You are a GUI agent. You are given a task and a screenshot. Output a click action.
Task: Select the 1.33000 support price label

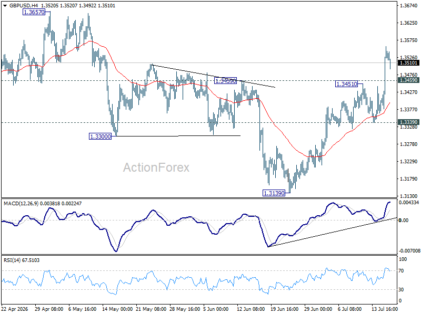tap(100, 136)
